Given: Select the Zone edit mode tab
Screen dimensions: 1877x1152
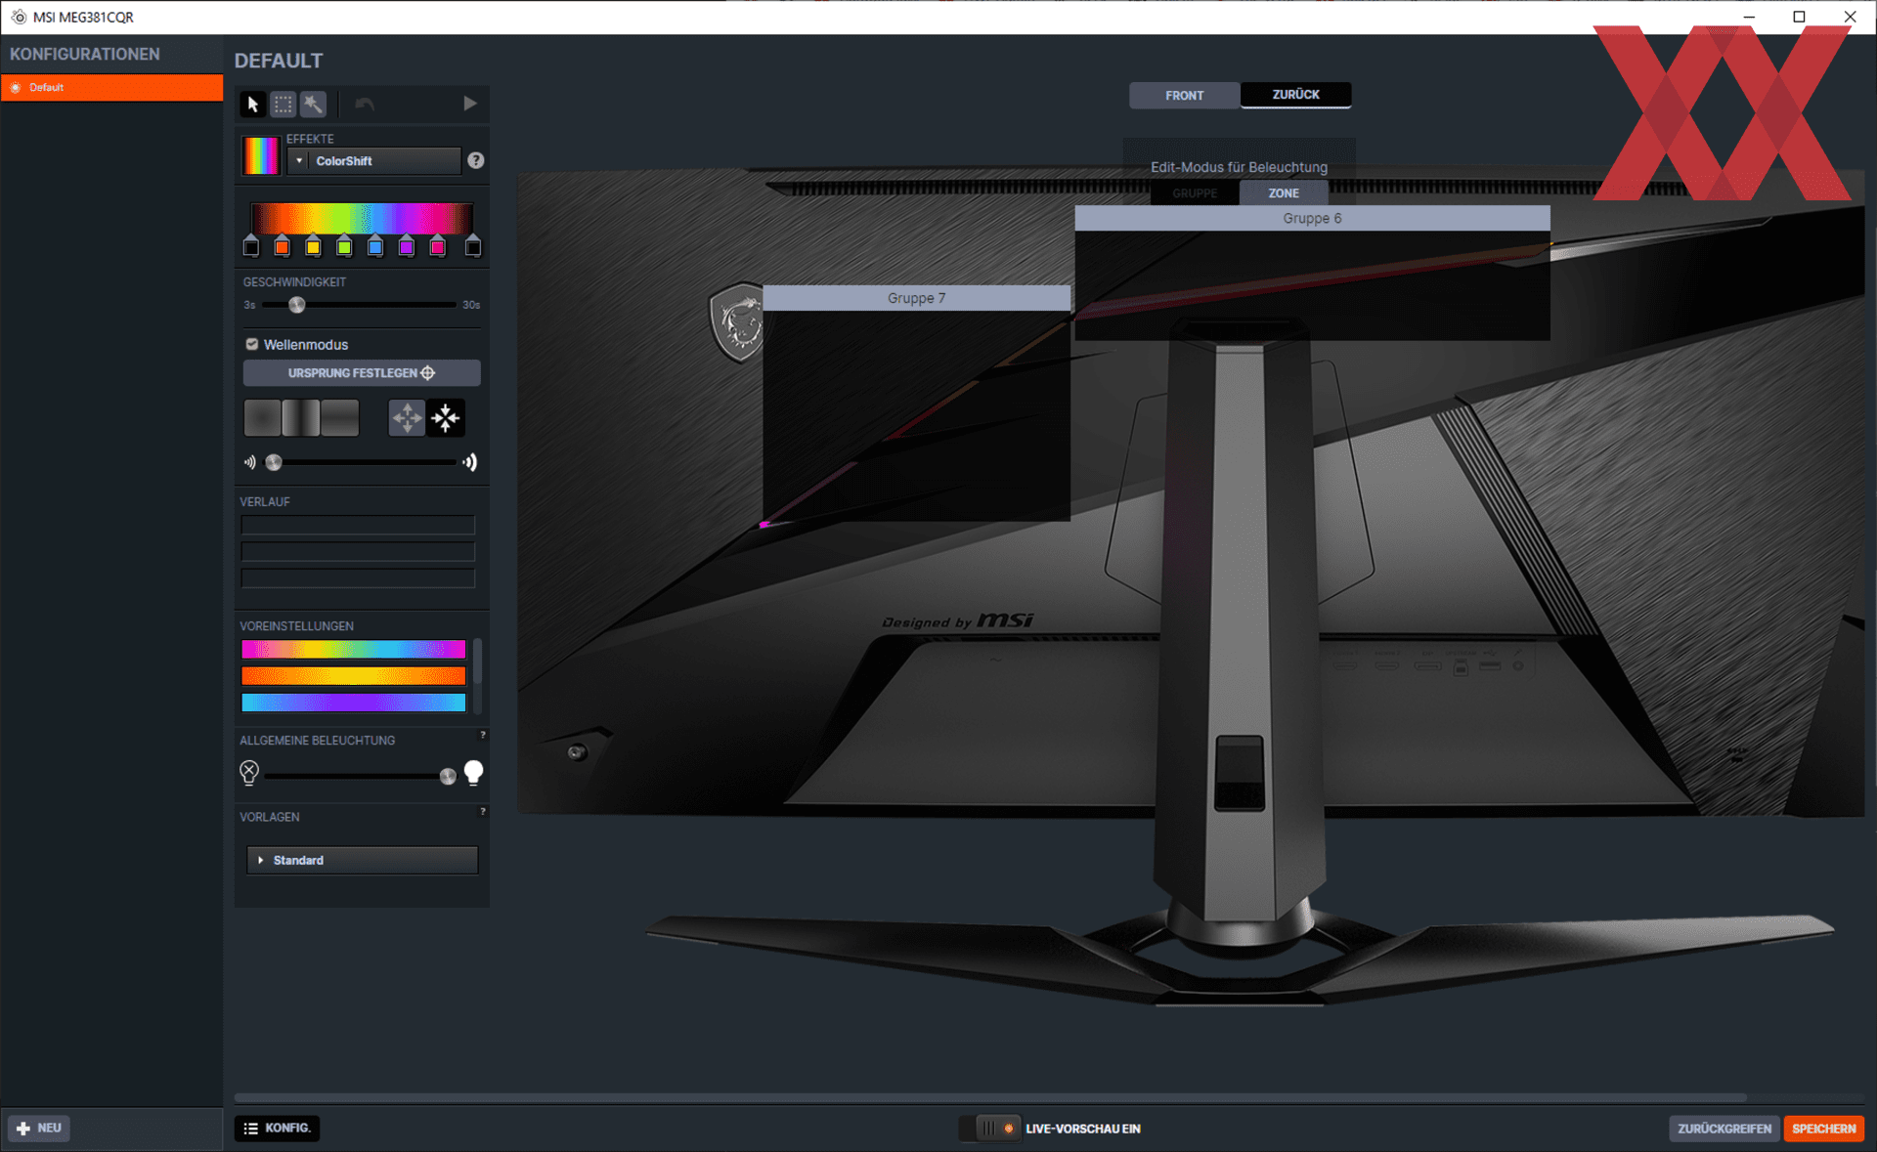Looking at the screenshot, I should coord(1284,193).
